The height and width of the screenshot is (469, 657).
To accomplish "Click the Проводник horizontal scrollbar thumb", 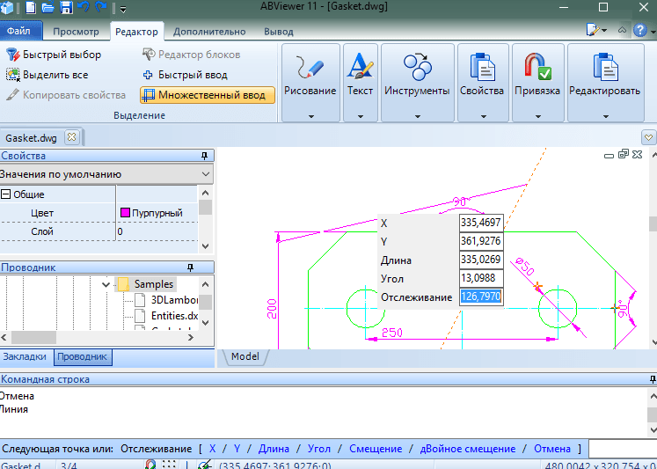I will coord(33,337).
